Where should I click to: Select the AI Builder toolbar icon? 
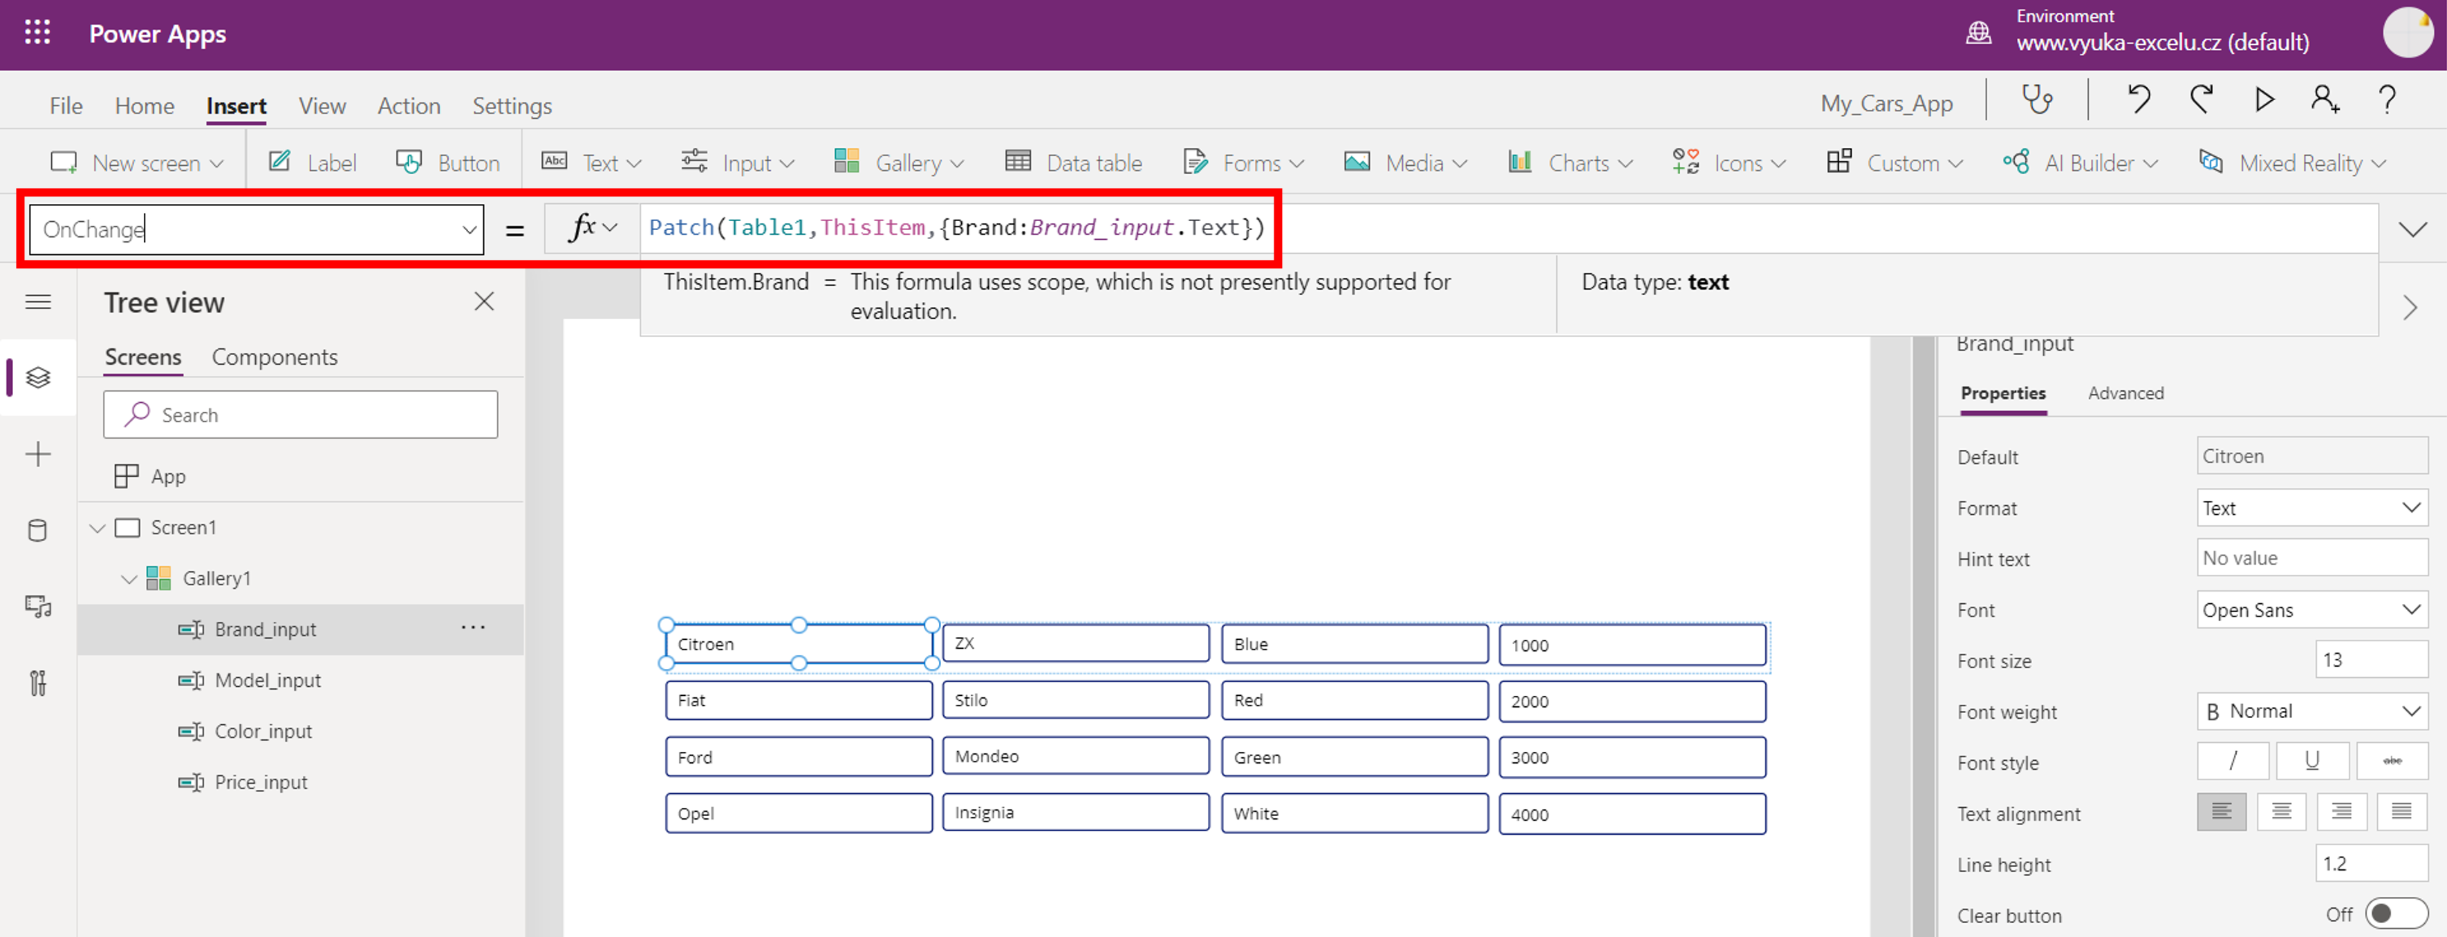2018,162
